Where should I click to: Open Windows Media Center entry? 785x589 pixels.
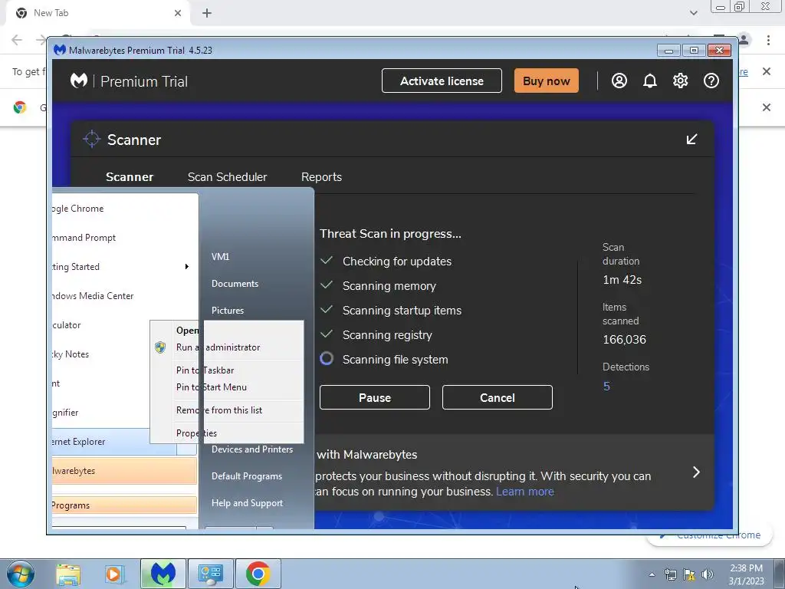click(125, 295)
